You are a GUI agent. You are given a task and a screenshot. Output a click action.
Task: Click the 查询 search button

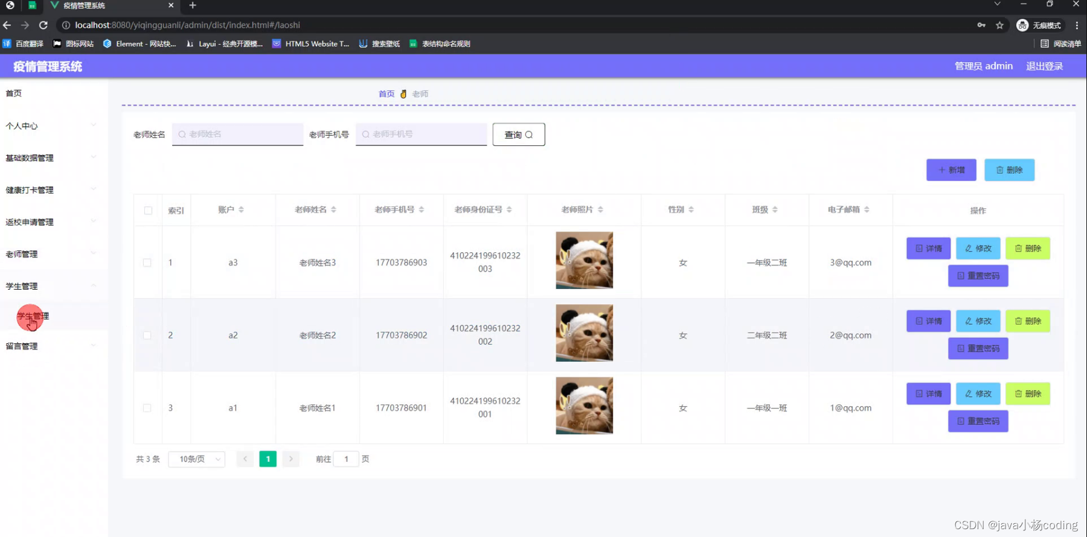[x=519, y=135]
